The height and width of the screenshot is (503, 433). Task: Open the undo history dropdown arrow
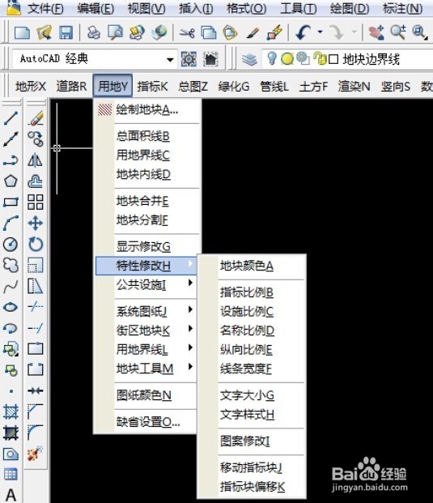[320, 32]
